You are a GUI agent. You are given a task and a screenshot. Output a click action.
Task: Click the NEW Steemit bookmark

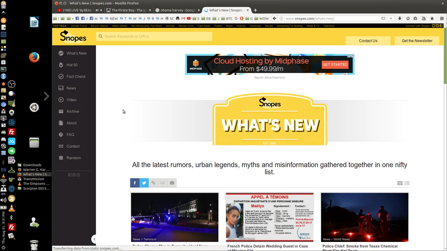112,18
